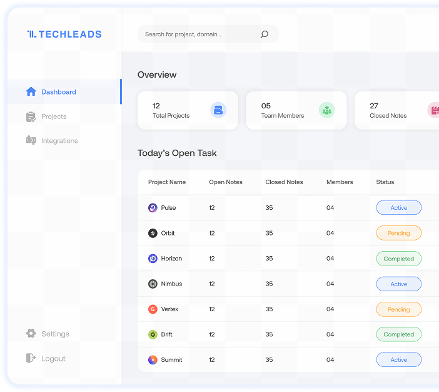Select the Vertex project name
Screen dimensions: 439x392
[169, 309]
